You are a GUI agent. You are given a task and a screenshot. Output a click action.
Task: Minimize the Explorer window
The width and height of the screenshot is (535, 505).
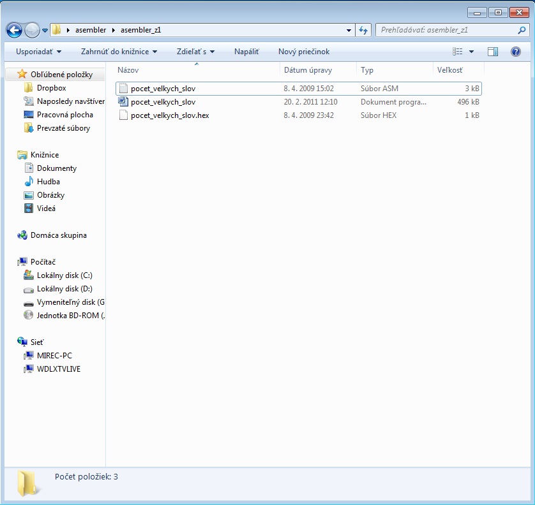477,13
